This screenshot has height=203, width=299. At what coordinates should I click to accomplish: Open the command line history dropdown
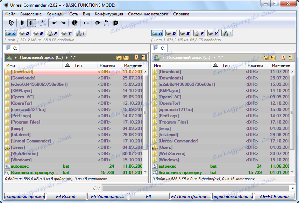[293, 188]
